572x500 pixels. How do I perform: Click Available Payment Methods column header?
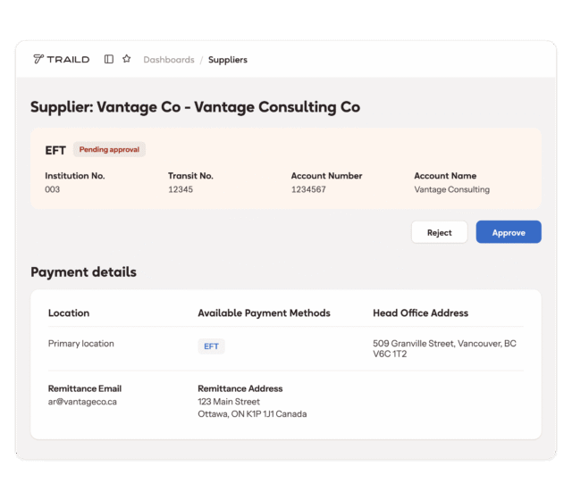(265, 313)
